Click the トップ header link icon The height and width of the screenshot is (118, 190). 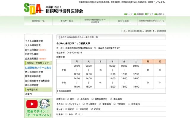(126, 14)
